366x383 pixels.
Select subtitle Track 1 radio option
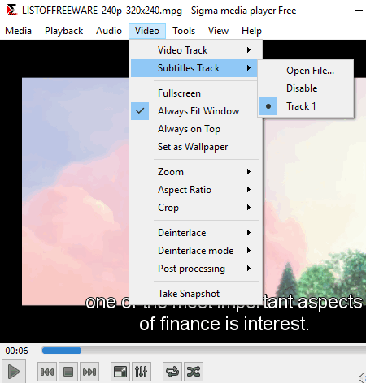306,106
